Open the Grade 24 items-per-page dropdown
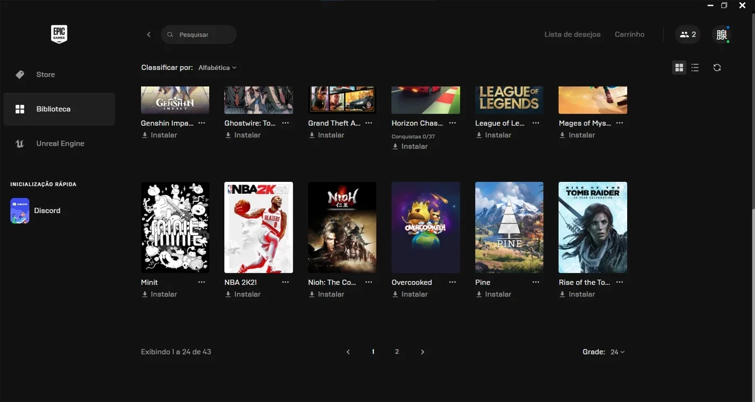 click(x=618, y=352)
